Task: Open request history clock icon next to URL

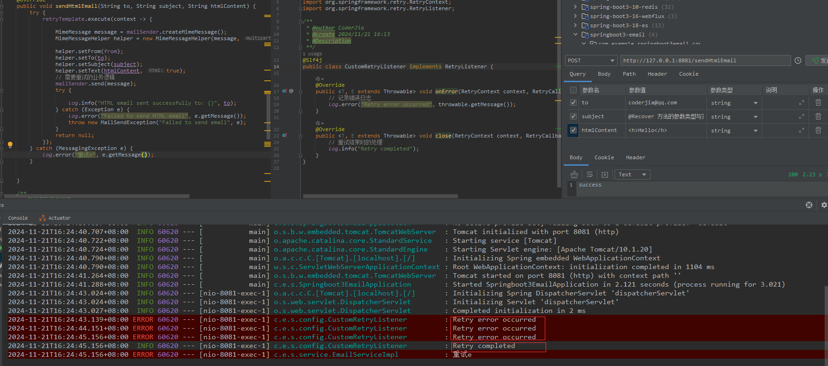Action: (x=798, y=60)
